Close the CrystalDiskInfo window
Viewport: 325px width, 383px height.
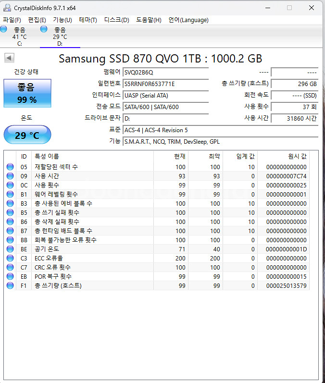tap(312, 8)
